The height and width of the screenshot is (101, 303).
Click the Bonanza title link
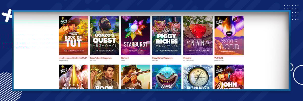(x=187, y=58)
